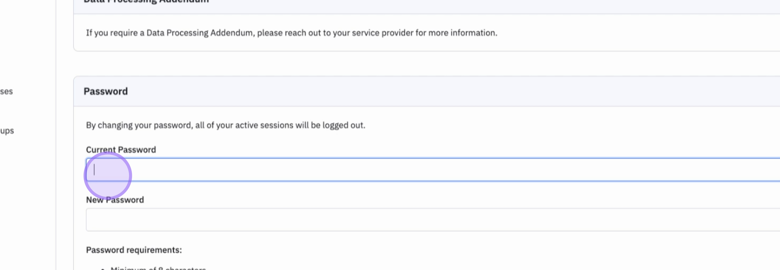Click into the Current Password field
This screenshot has height=270, width=780.
[x=424, y=170]
